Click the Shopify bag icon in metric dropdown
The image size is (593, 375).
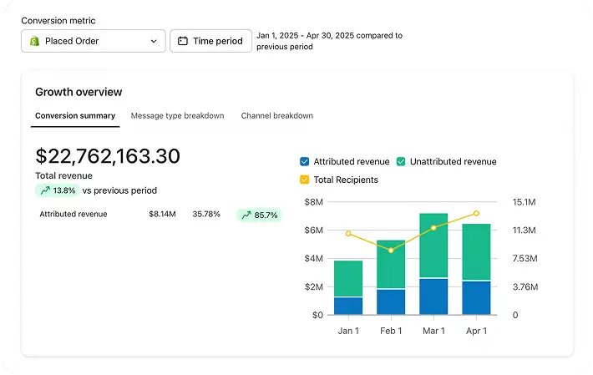35,41
